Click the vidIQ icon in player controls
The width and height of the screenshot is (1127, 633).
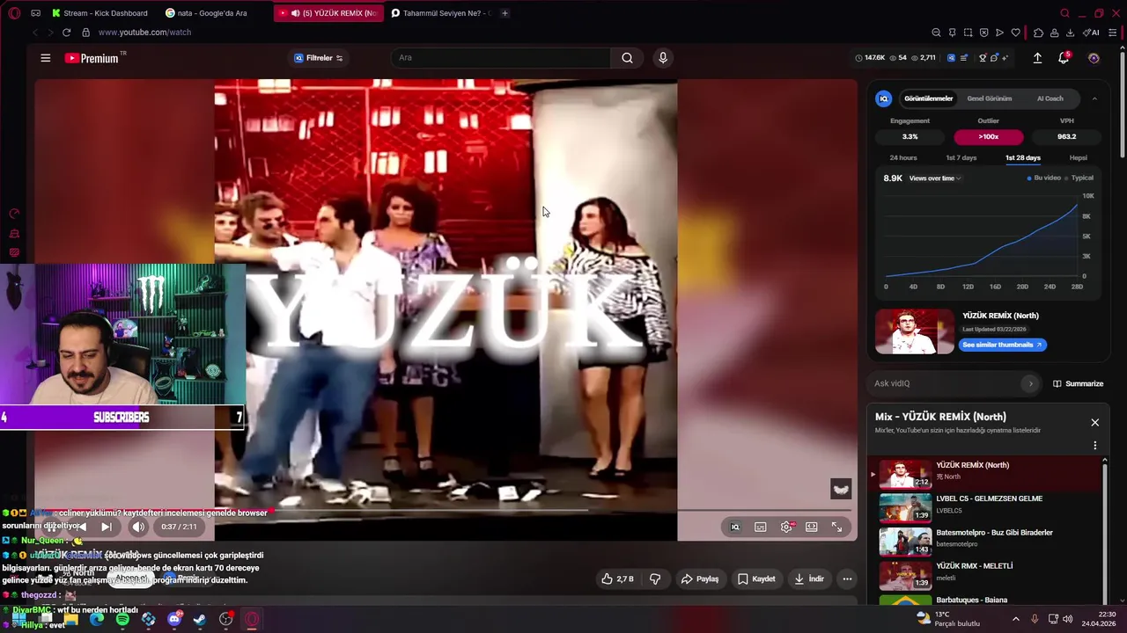735,527
